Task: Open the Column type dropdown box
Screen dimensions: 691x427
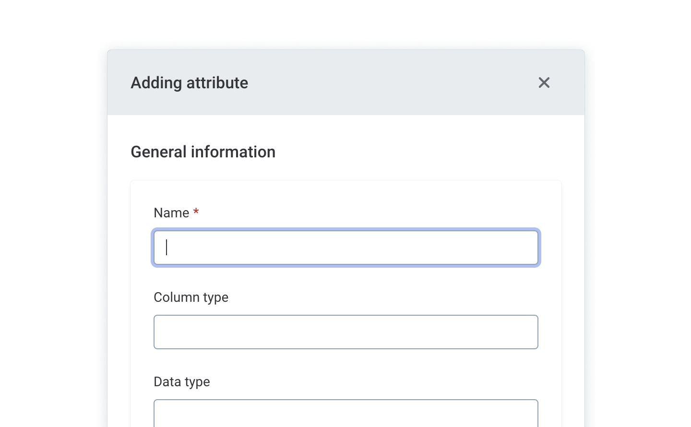Action: point(345,332)
